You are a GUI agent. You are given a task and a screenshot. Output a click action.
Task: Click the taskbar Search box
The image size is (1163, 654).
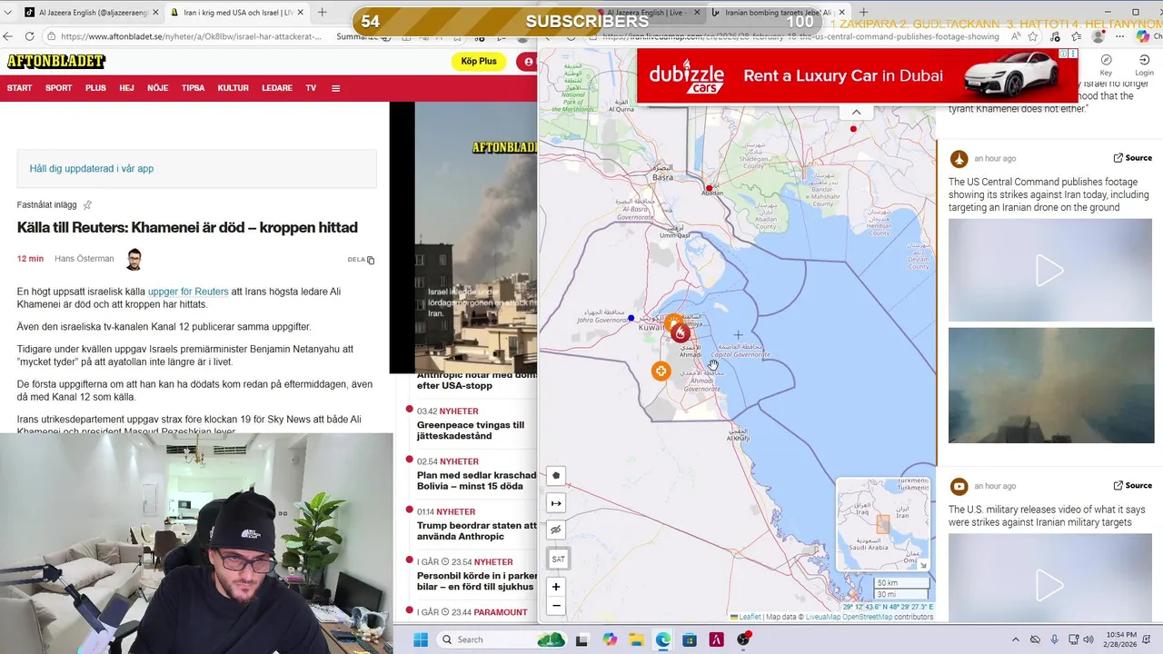[x=502, y=639]
